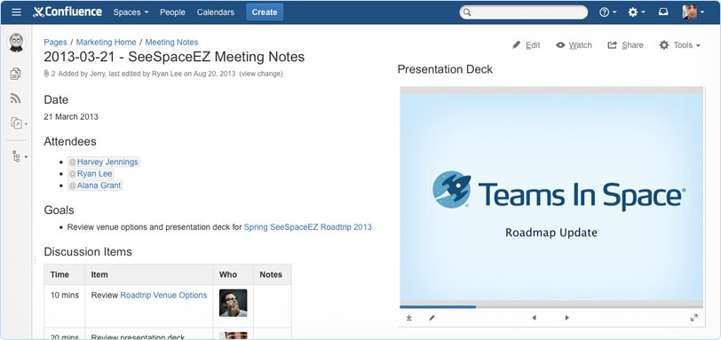Select the page title SeeSpaceEZ Meeting Notes
The width and height of the screenshot is (721, 340).
click(174, 57)
